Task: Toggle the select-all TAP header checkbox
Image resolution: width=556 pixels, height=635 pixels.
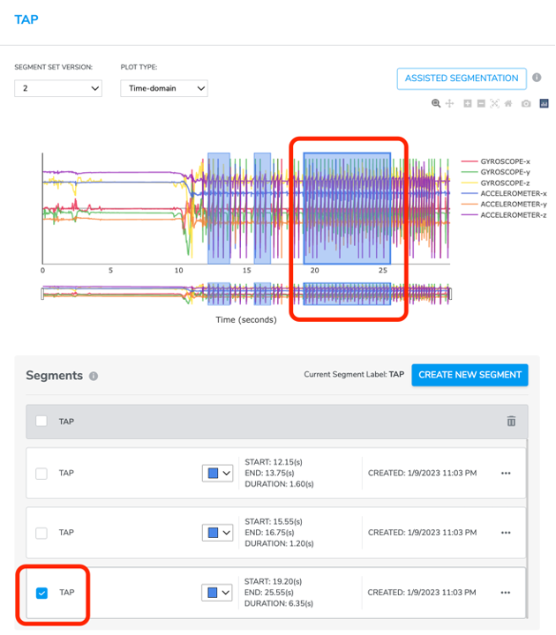Action: pos(41,422)
